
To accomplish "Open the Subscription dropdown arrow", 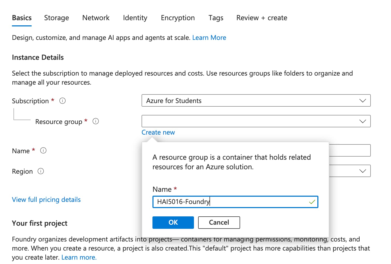I will point(363,101).
